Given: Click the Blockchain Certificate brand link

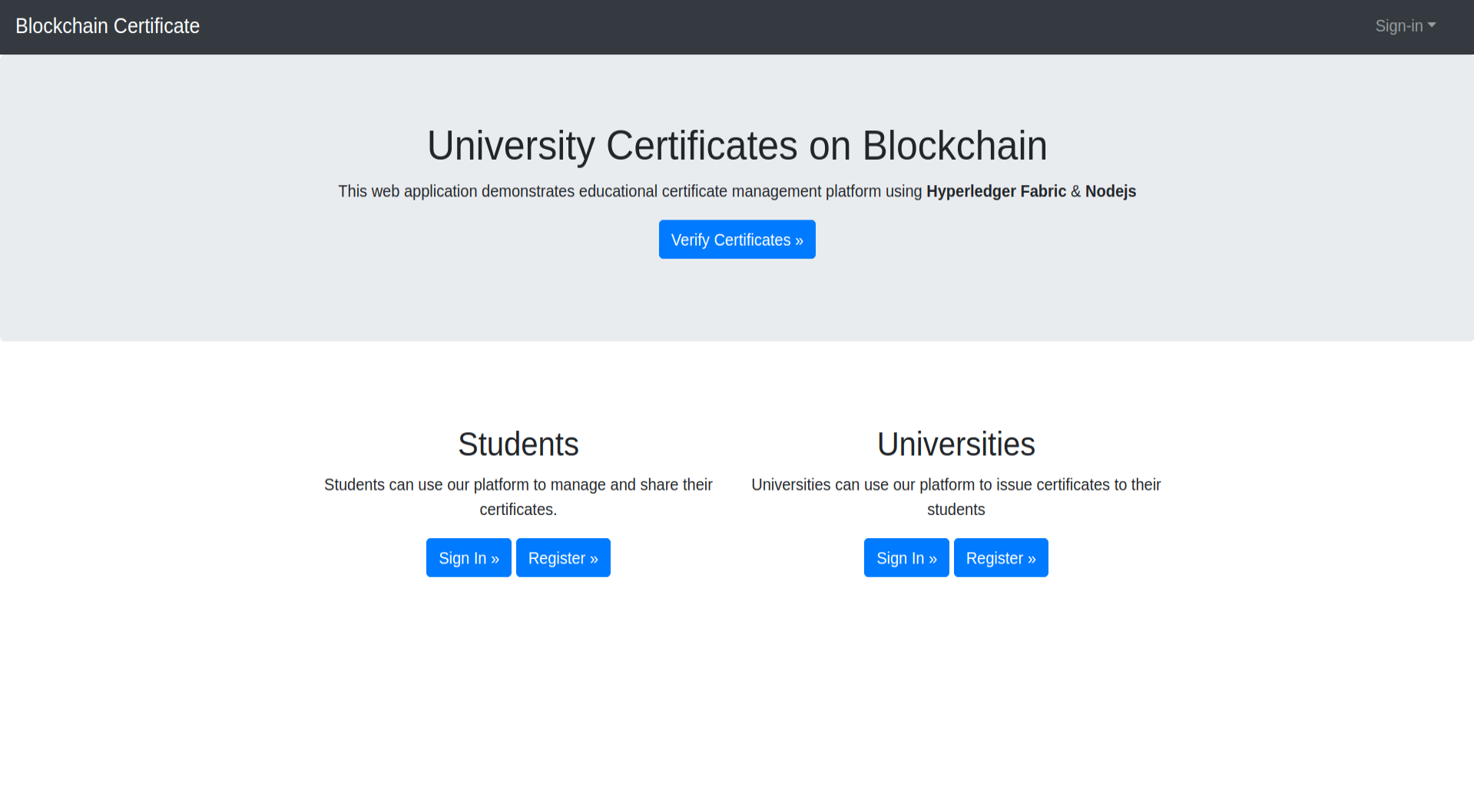Looking at the screenshot, I should click(x=108, y=26).
